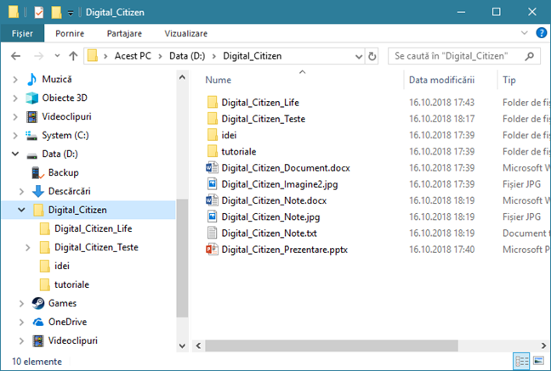Image resolution: width=551 pixels, height=371 pixels.
Task: Switch to the Vizualizare ribbon tab
Action: click(185, 33)
